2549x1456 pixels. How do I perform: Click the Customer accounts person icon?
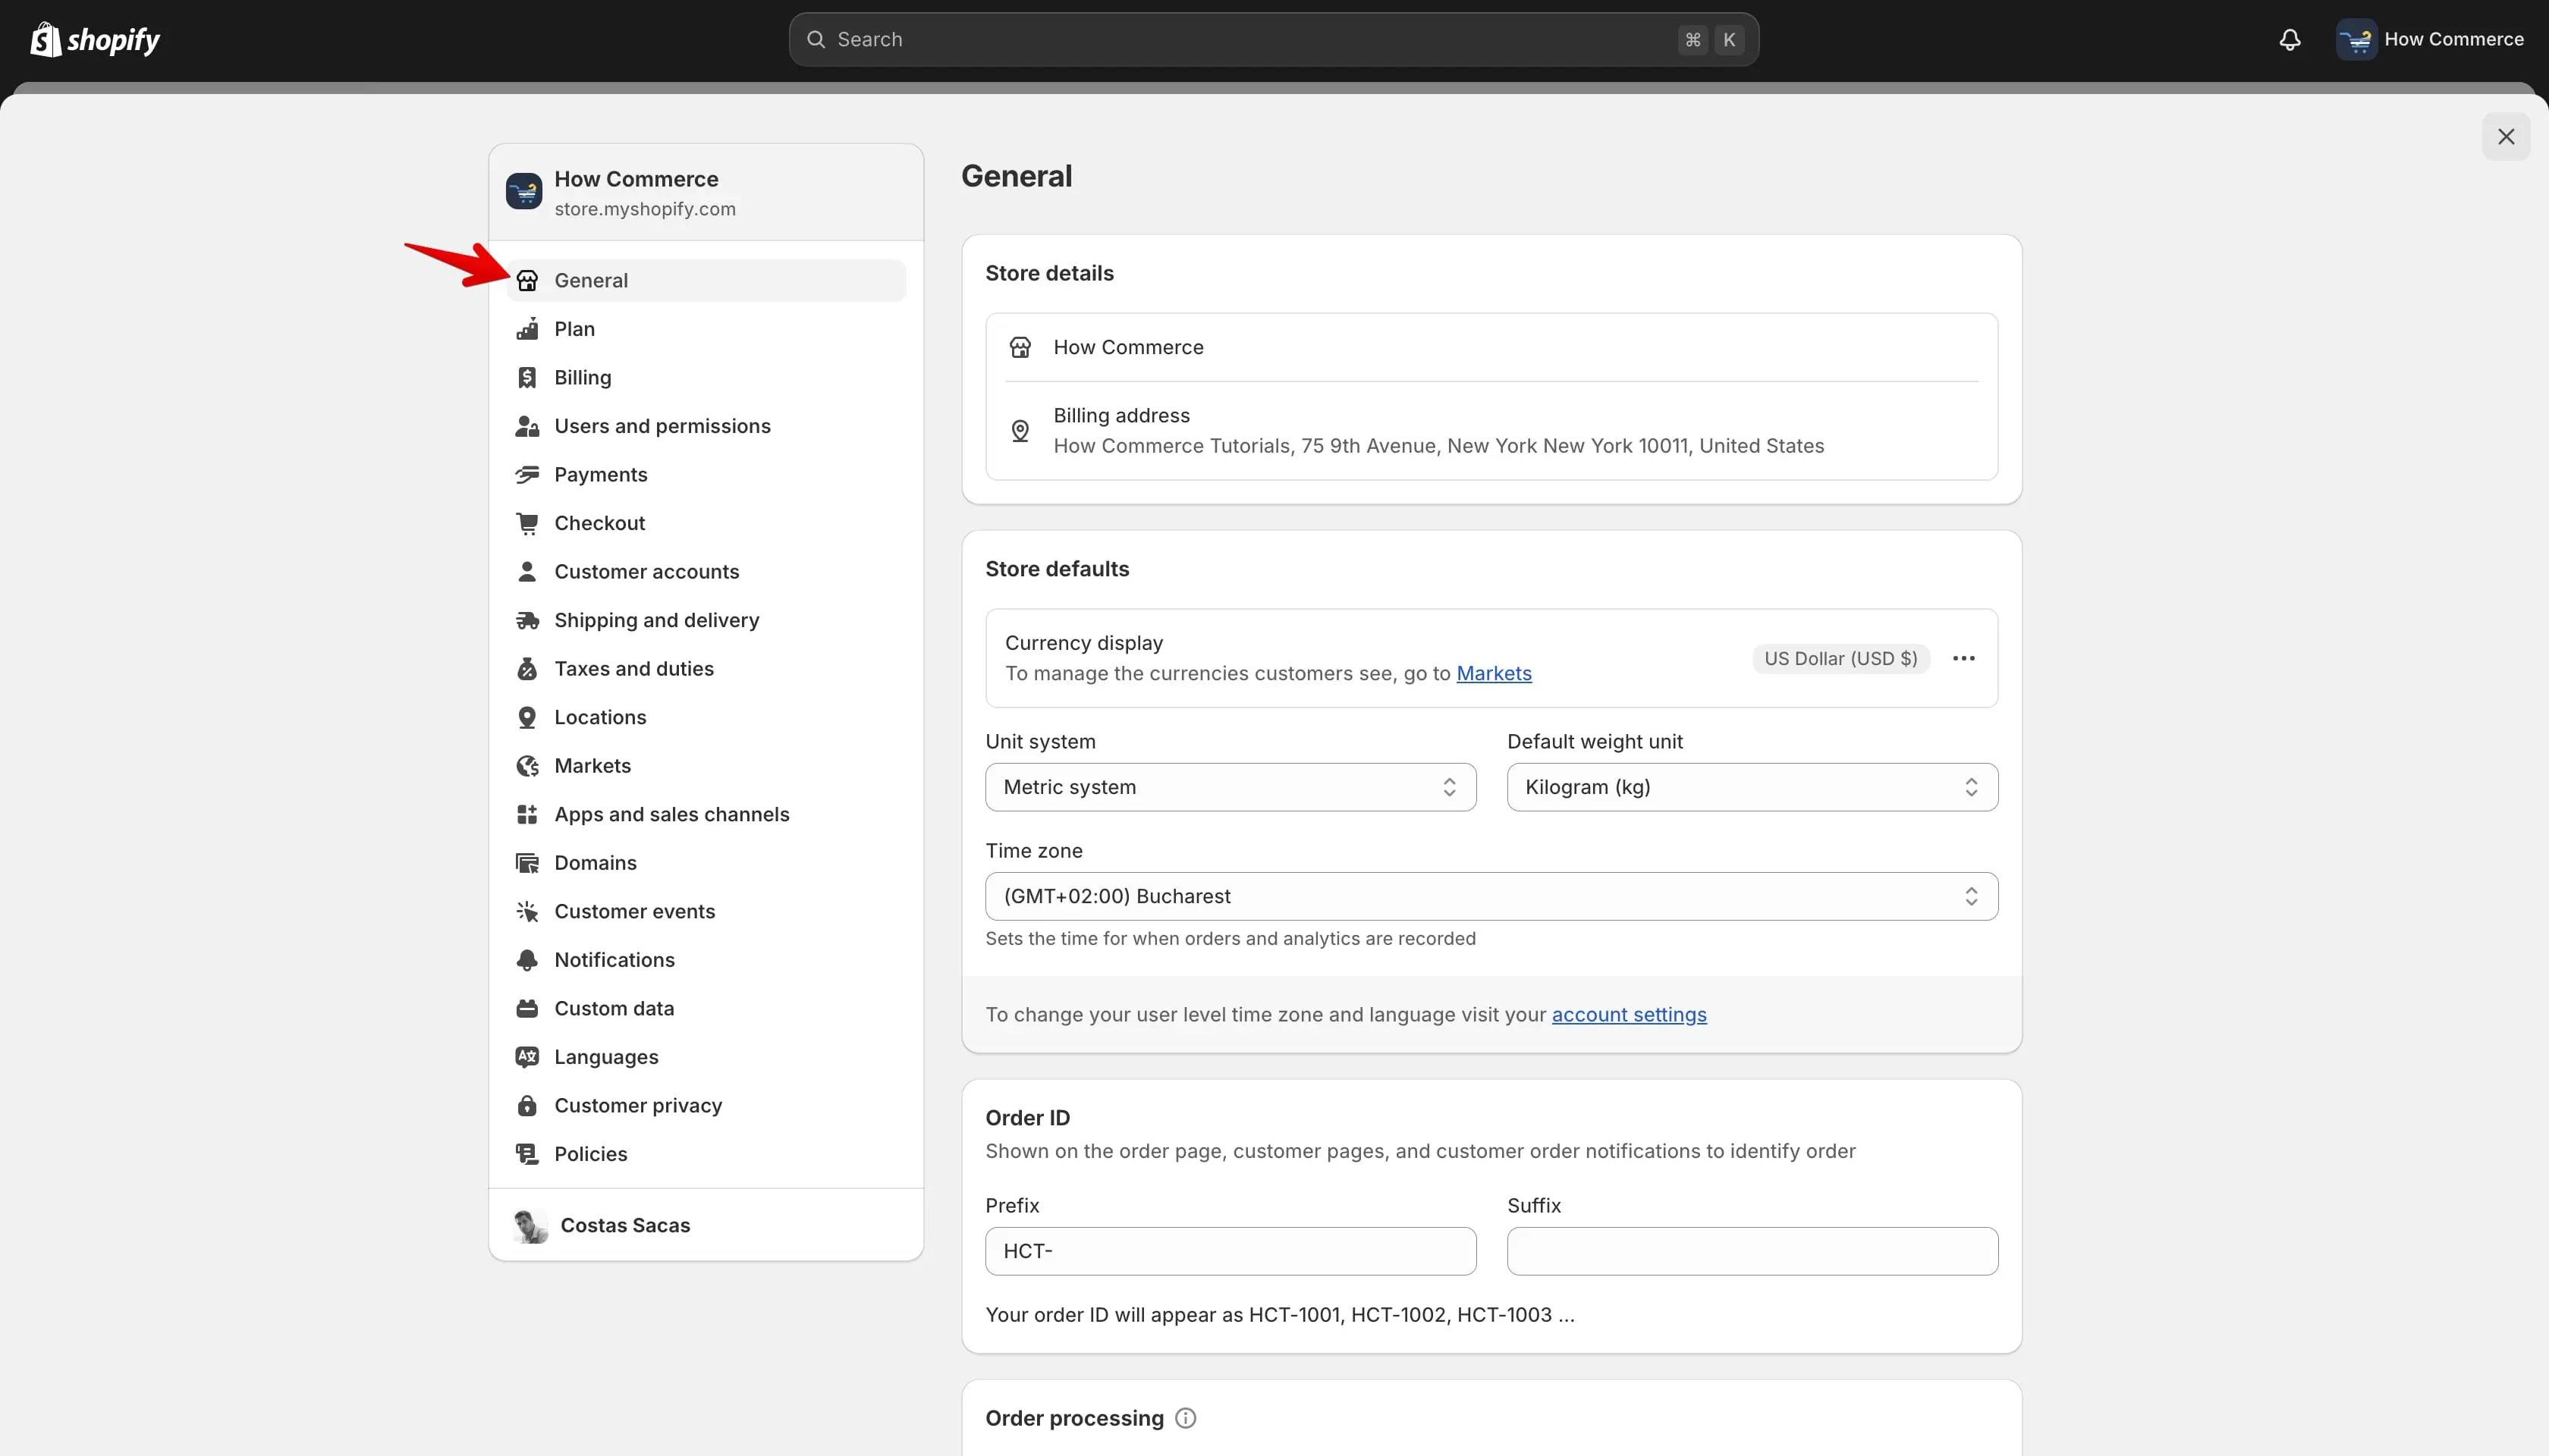click(x=527, y=572)
